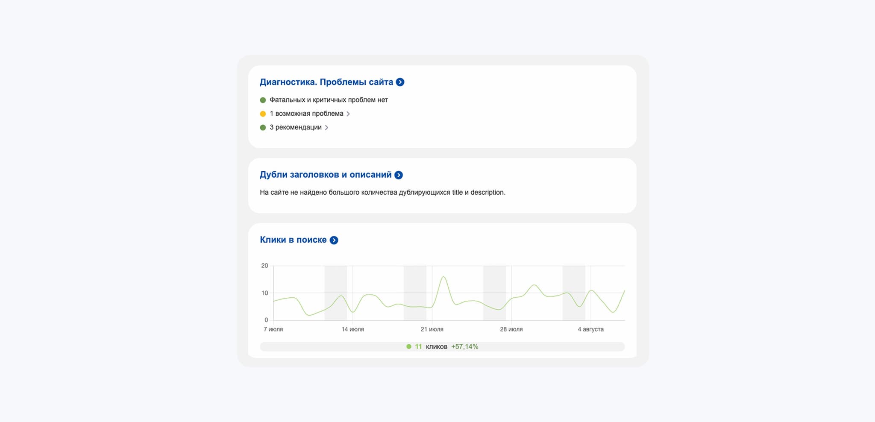Click the 4 августа axis label
Screen dimensions: 875x422
tap(590, 329)
